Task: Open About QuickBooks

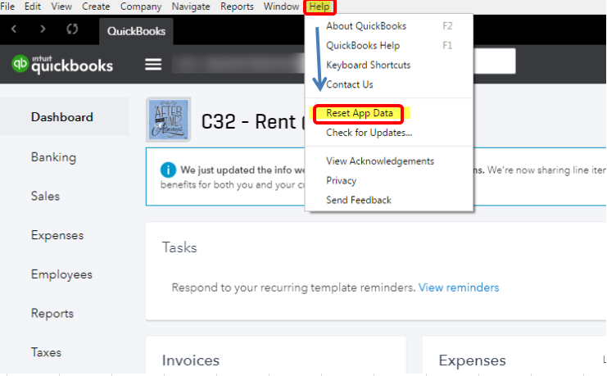Action: coord(365,25)
